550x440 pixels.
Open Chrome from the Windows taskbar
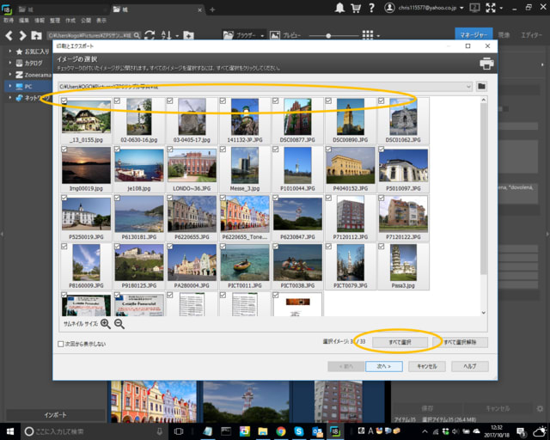280,431
